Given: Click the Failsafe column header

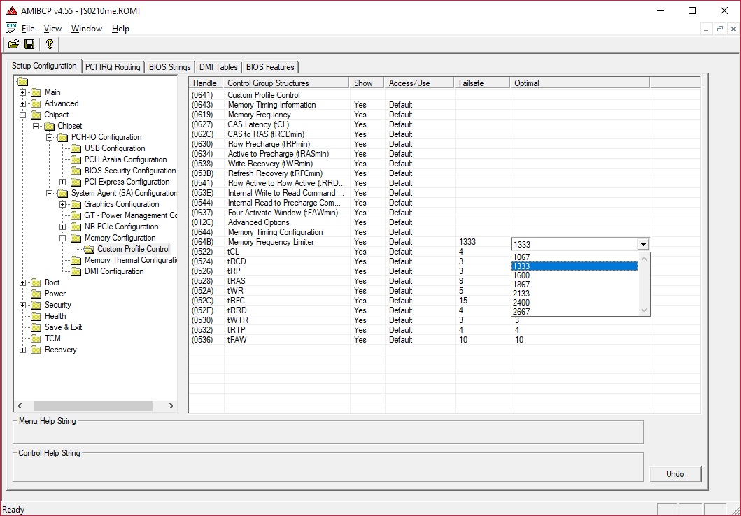Looking at the screenshot, I should (x=482, y=83).
